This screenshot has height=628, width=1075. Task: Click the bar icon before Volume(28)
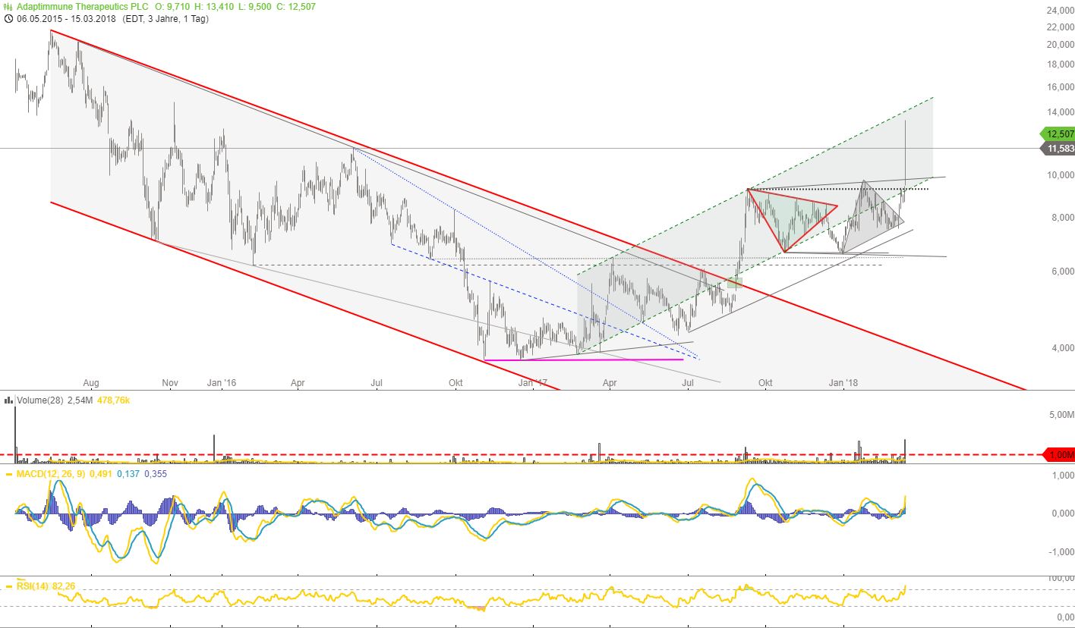(x=8, y=400)
